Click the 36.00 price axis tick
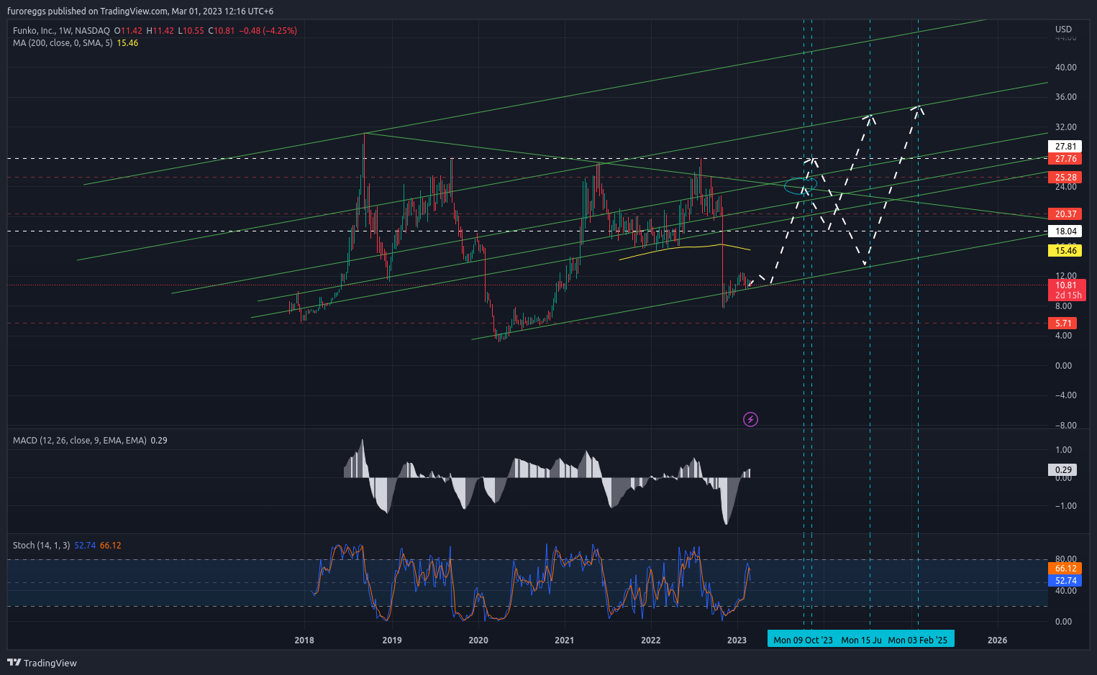1097x675 pixels. click(x=1065, y=97)
